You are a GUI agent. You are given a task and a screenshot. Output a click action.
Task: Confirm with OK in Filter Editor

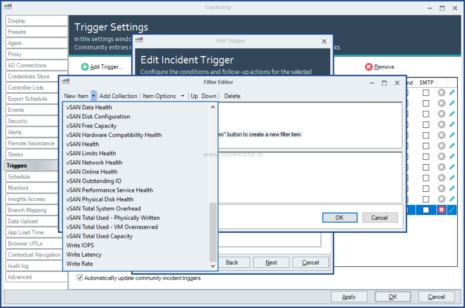(x=340, y=217)
